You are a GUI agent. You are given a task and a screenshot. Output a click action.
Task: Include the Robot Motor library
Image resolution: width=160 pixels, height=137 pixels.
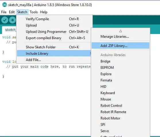pos(121,118)
